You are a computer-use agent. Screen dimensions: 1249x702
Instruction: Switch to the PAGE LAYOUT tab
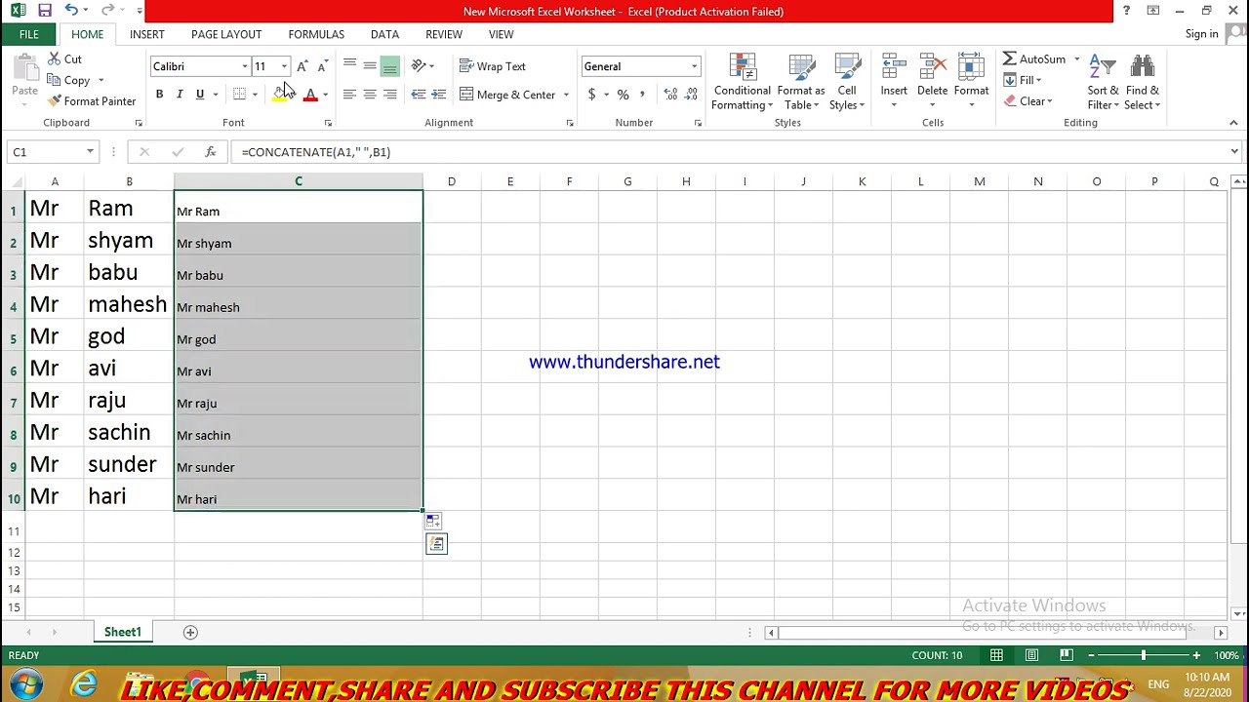pyautogui.click(x=226, y=34)
